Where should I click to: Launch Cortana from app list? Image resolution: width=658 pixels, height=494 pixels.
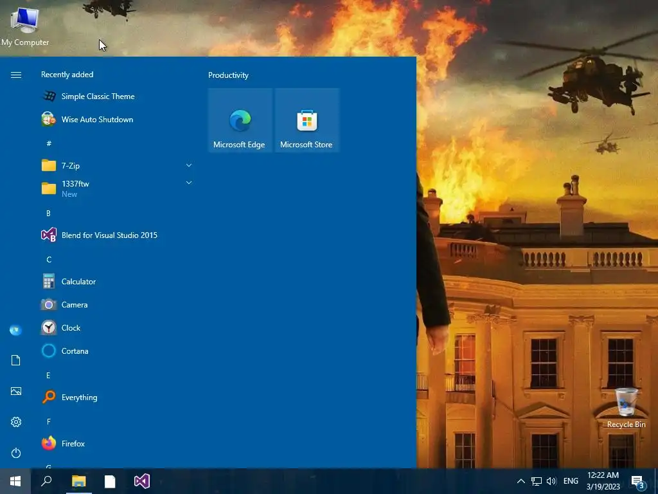118,351
